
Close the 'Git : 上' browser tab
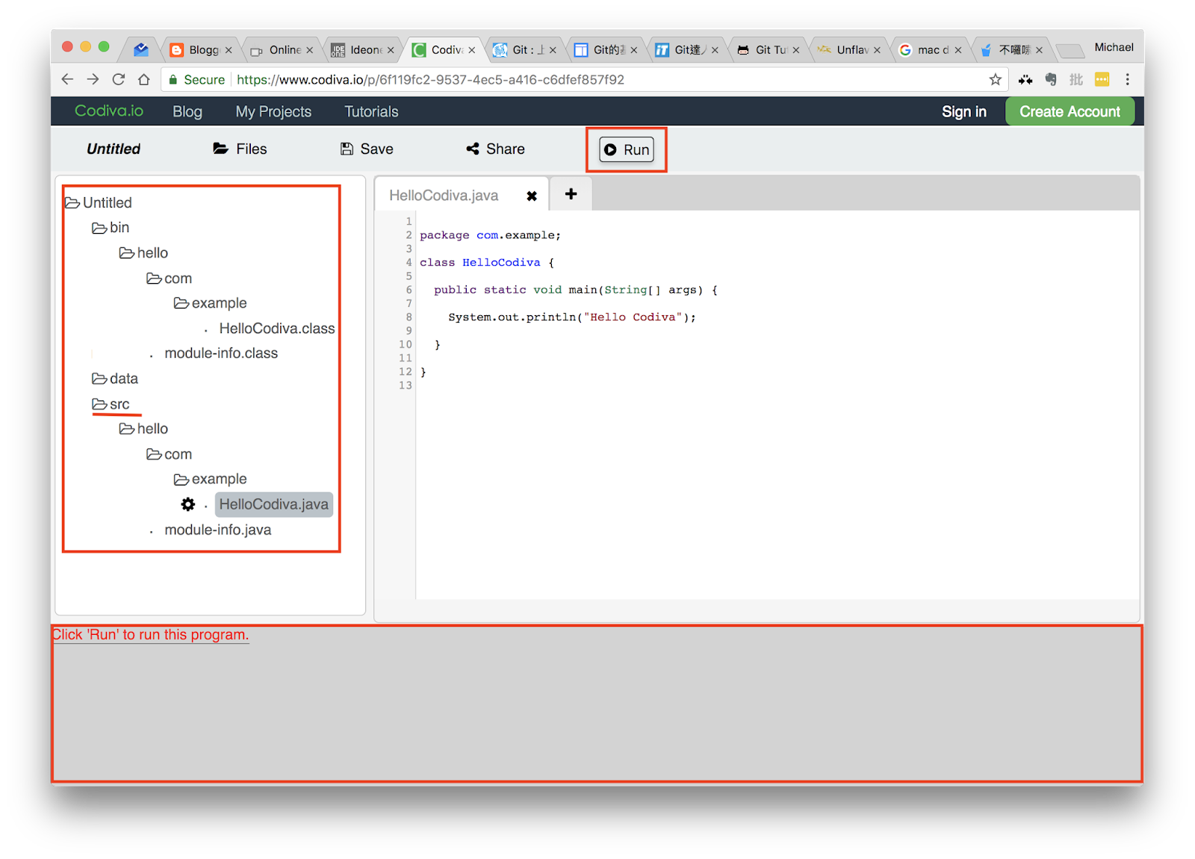point(553,50)
